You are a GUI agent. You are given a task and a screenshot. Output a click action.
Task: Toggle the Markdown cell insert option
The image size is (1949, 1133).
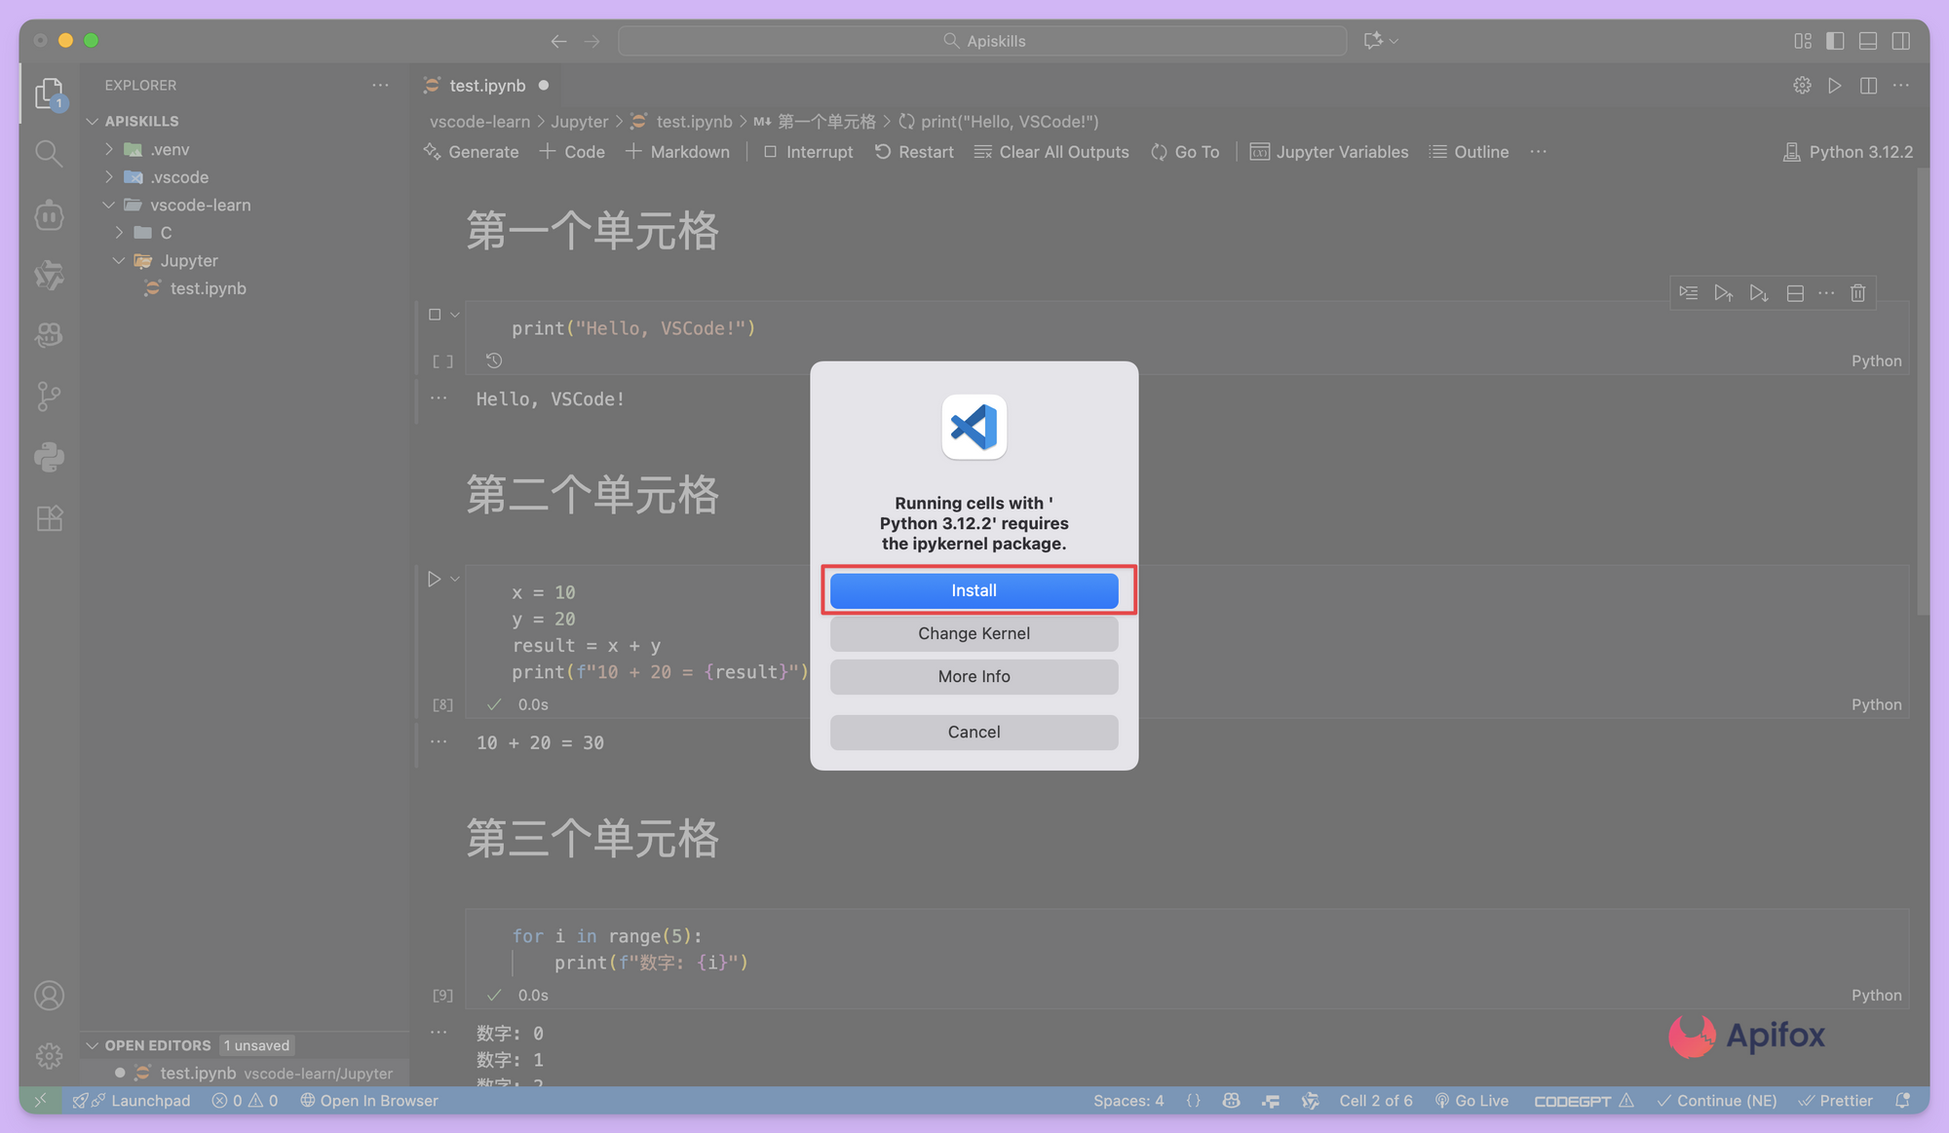(x=677, y=151)
